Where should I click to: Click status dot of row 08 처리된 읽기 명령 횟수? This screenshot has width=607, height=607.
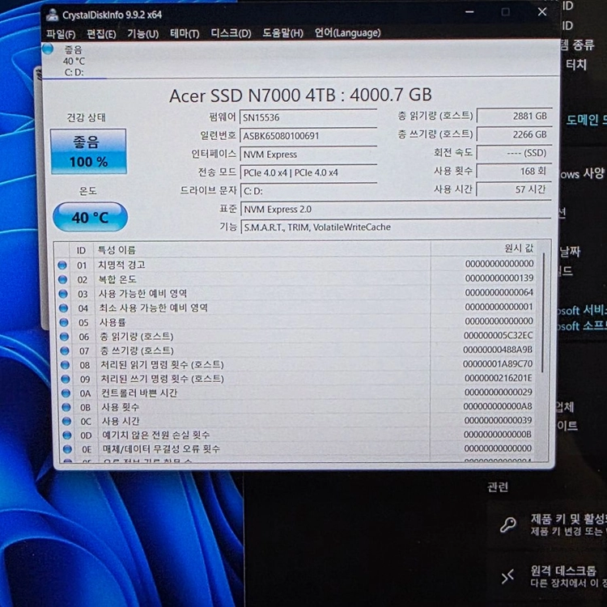pos(65,365)
